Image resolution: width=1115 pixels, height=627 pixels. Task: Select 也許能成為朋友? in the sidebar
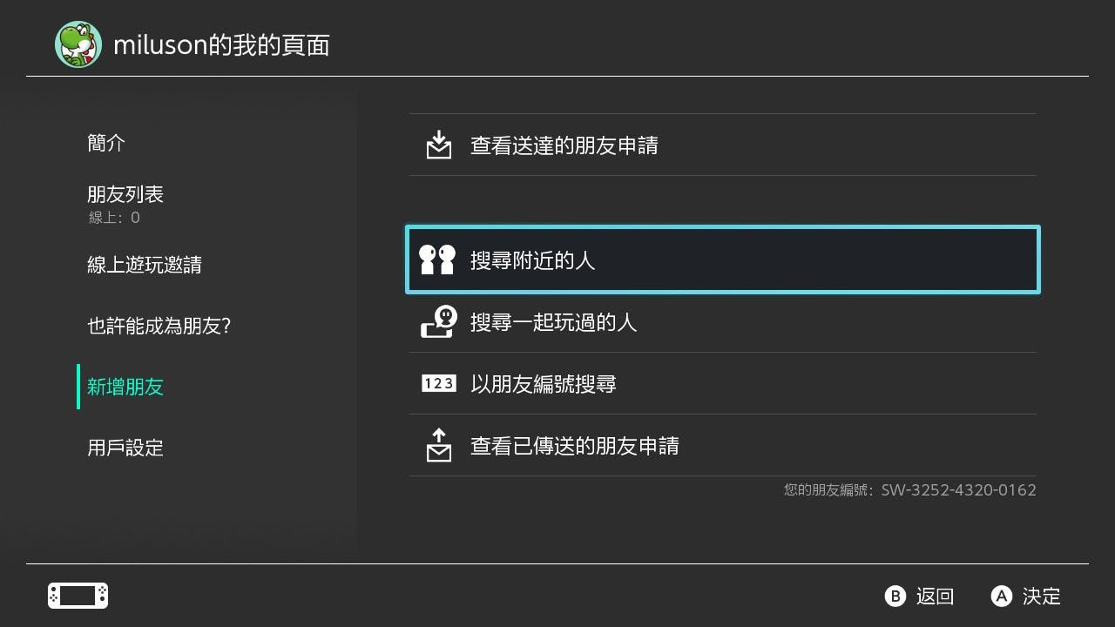click(x=159, y=326)
